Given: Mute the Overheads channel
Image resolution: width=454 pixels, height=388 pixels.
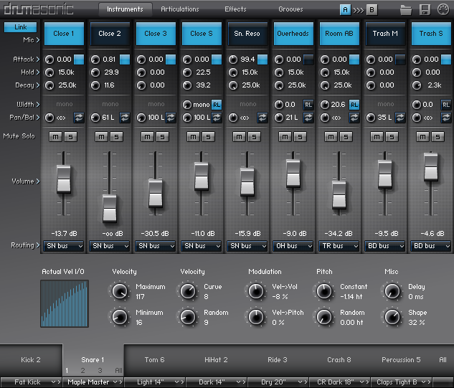Looking at the screenshot, I should click(285, 137).
